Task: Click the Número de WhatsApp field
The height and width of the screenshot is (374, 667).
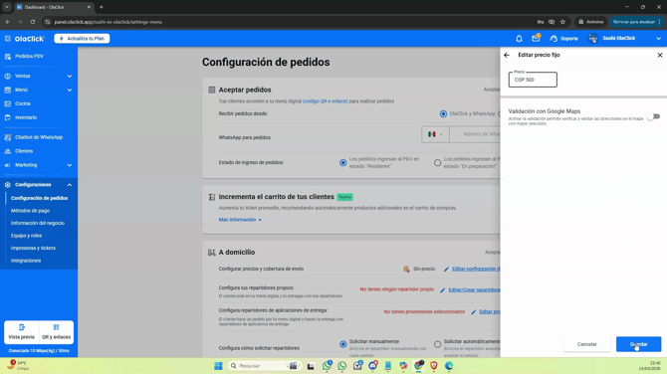Action: tap(475, 134)
